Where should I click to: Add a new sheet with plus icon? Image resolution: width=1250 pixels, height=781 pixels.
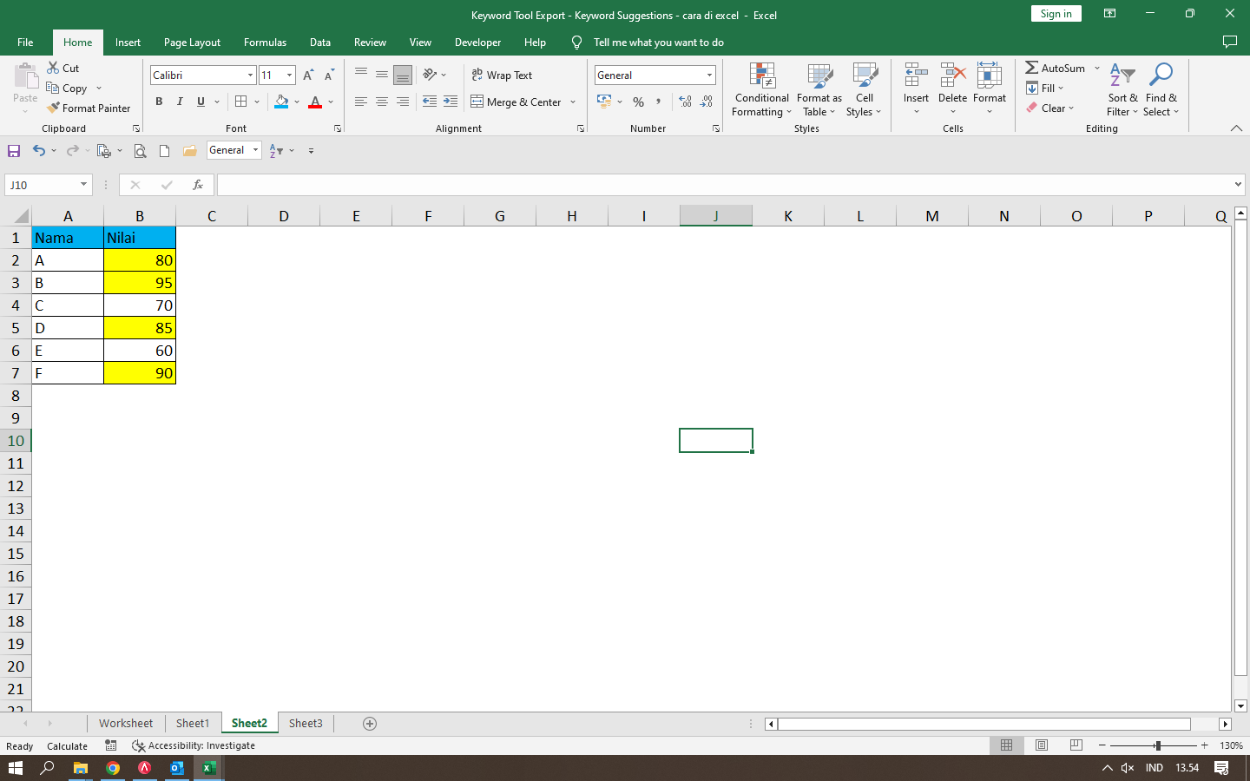[x=370, y=724]
